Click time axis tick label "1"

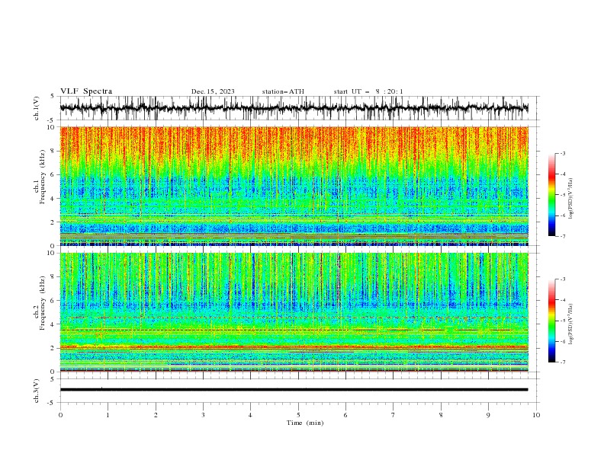point(108,415)
